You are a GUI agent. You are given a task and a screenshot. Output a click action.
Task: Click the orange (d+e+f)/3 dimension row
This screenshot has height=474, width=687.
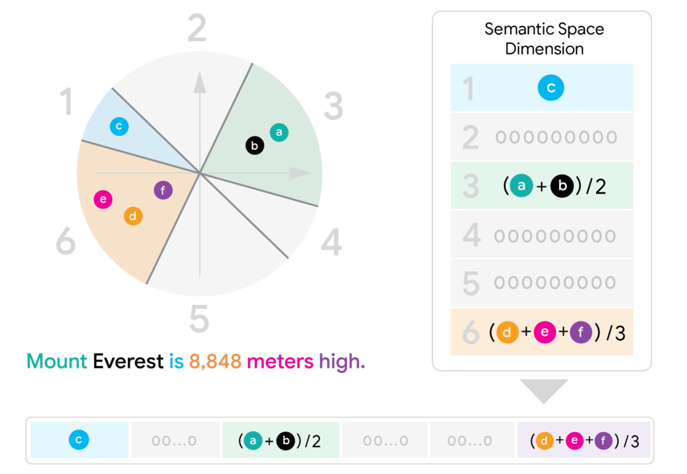pos(542,332)
